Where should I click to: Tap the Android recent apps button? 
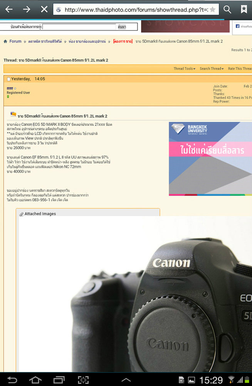tap(59, 380)
